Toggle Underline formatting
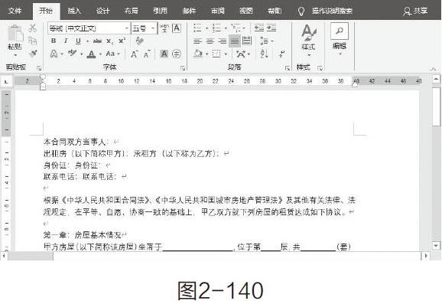This screenshot has width=442, height=301. [78, 41]
